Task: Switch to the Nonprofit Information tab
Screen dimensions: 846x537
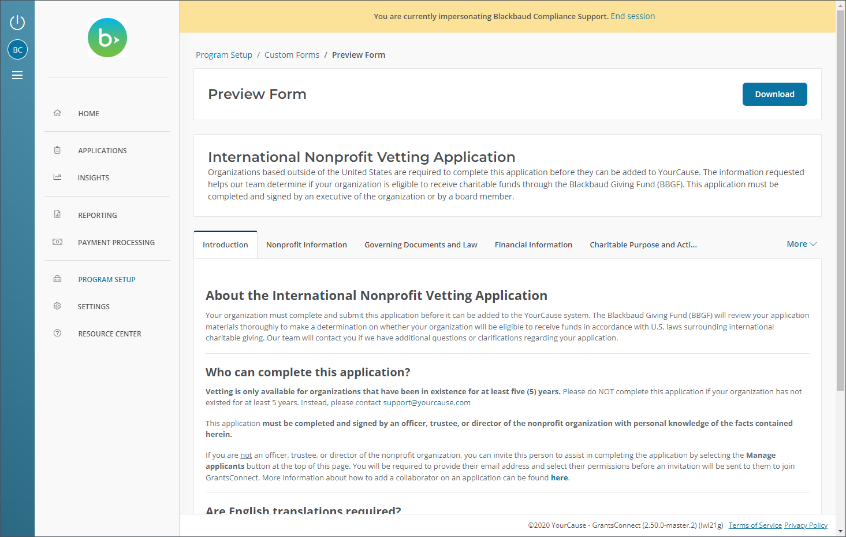Action: 306,245
